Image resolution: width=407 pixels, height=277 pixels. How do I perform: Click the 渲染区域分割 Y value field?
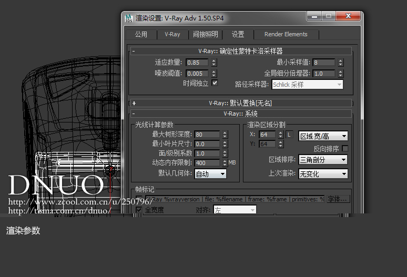267,144
